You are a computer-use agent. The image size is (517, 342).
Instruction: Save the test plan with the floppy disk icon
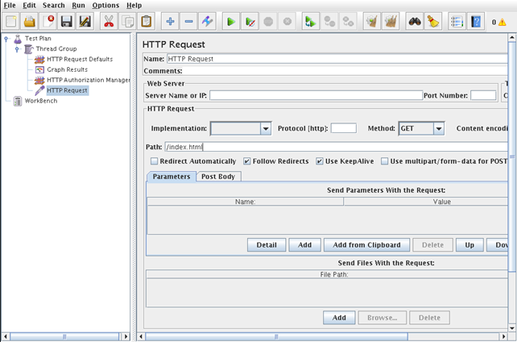(x=67, y=22)
